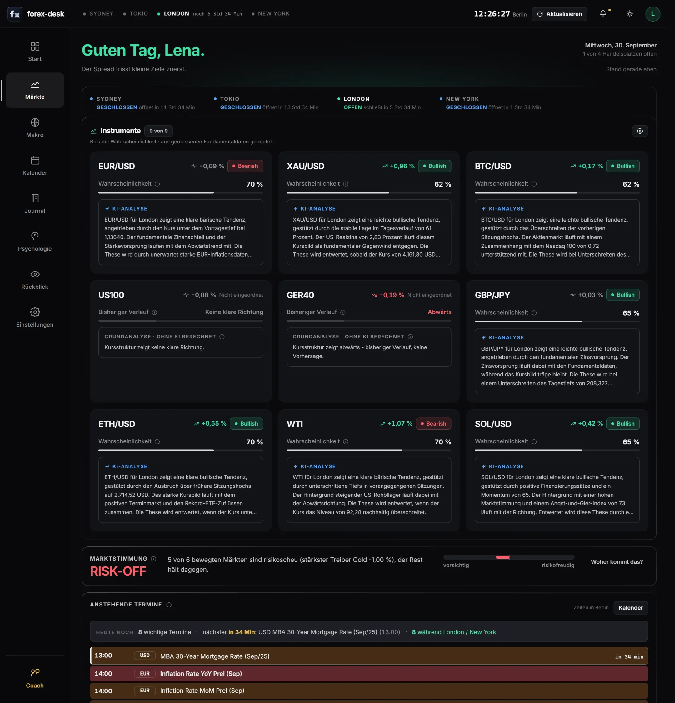Show info for ETH/USD Wahrscheinlichkeit
The image size is (675, 703).
pos(157,441)
